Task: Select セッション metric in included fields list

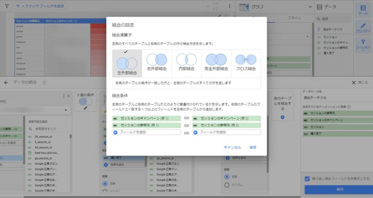Action: point(338,127)
